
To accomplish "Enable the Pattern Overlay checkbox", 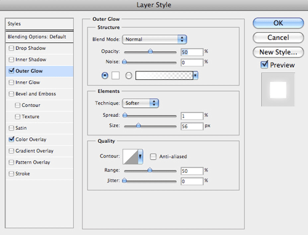I will [x=11, y=162].
